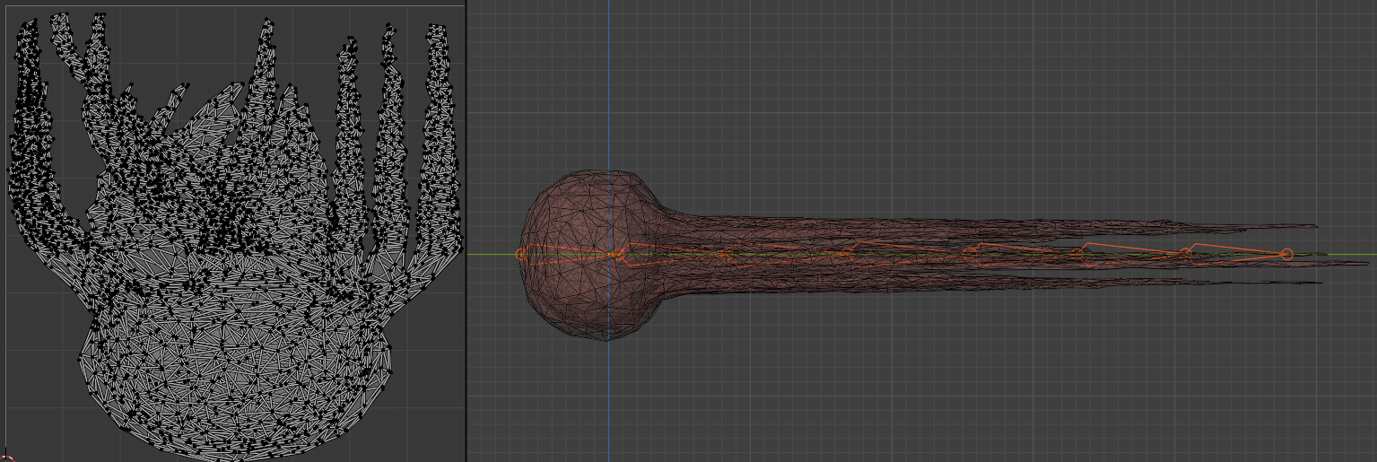Click the 2D cursor in UV editor corner
The image size is (1377, 462).
tap(4, 458)
